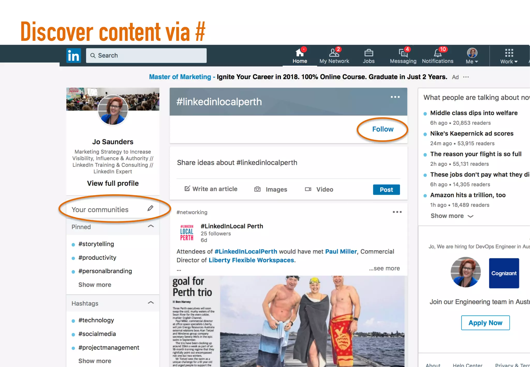Click the Video camera icon

point(308,189)
